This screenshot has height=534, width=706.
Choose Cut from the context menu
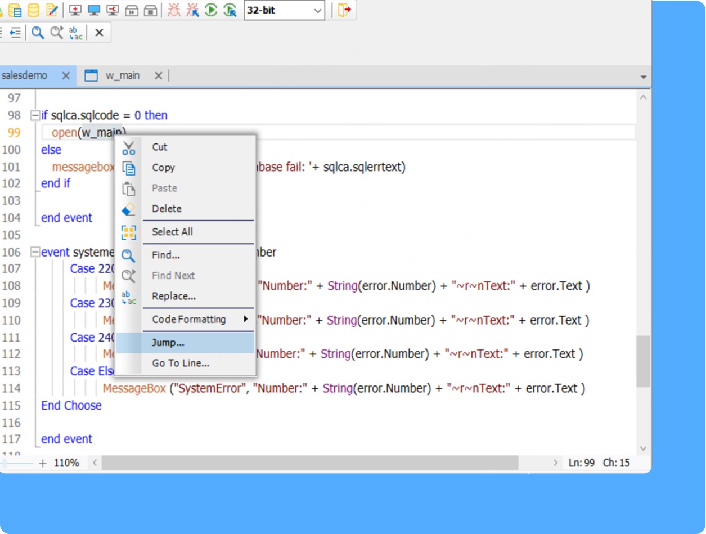click(186, 147)
